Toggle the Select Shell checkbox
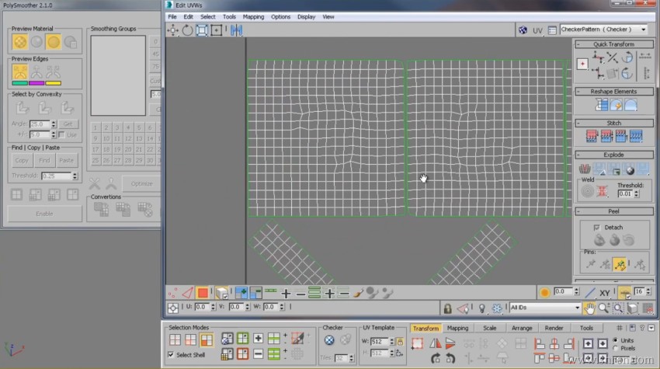 click(x=172, y=355)
